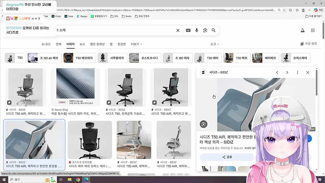
Task: Start the search with the magnifier icon
Action: [x=214, y=30]
